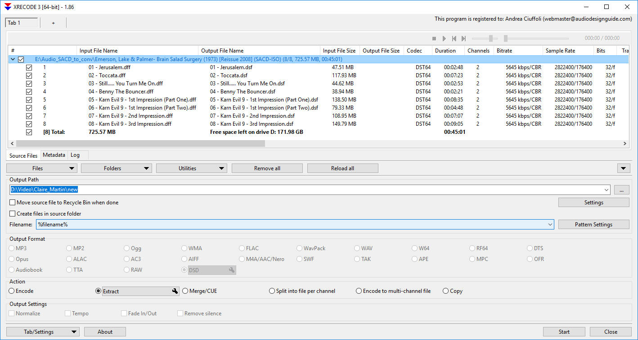The width and height of the screenshot is (638, 340).
Task: Click the Output Path text field
Action: (306, 190)
